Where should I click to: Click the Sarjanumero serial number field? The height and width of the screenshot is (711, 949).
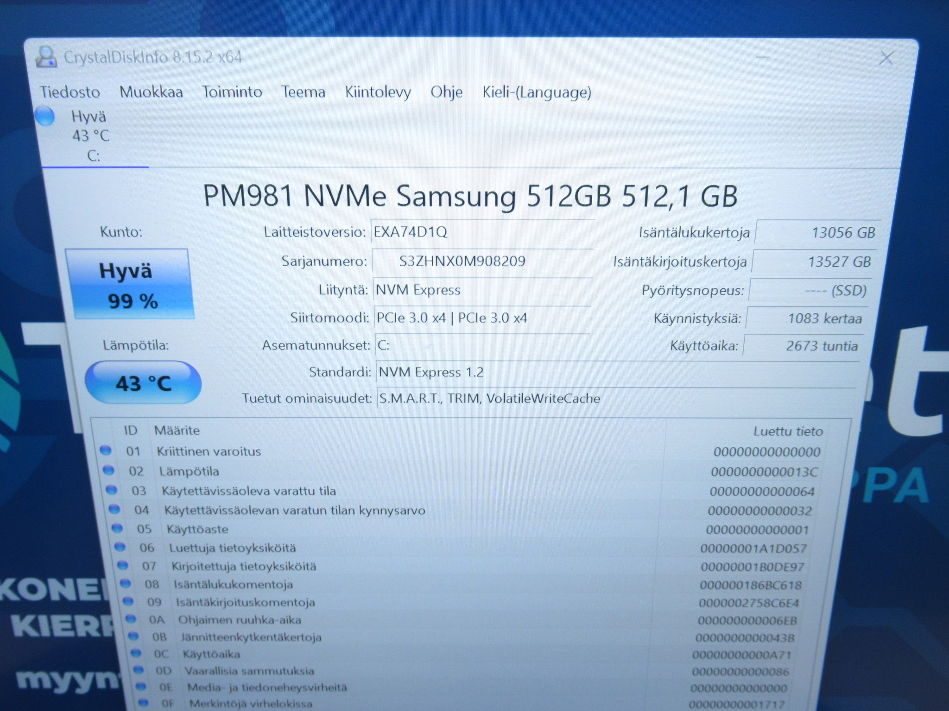click(482, 261)
